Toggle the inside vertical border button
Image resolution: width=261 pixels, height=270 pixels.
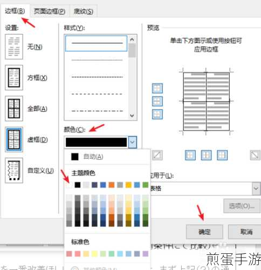tap(206, 155)
